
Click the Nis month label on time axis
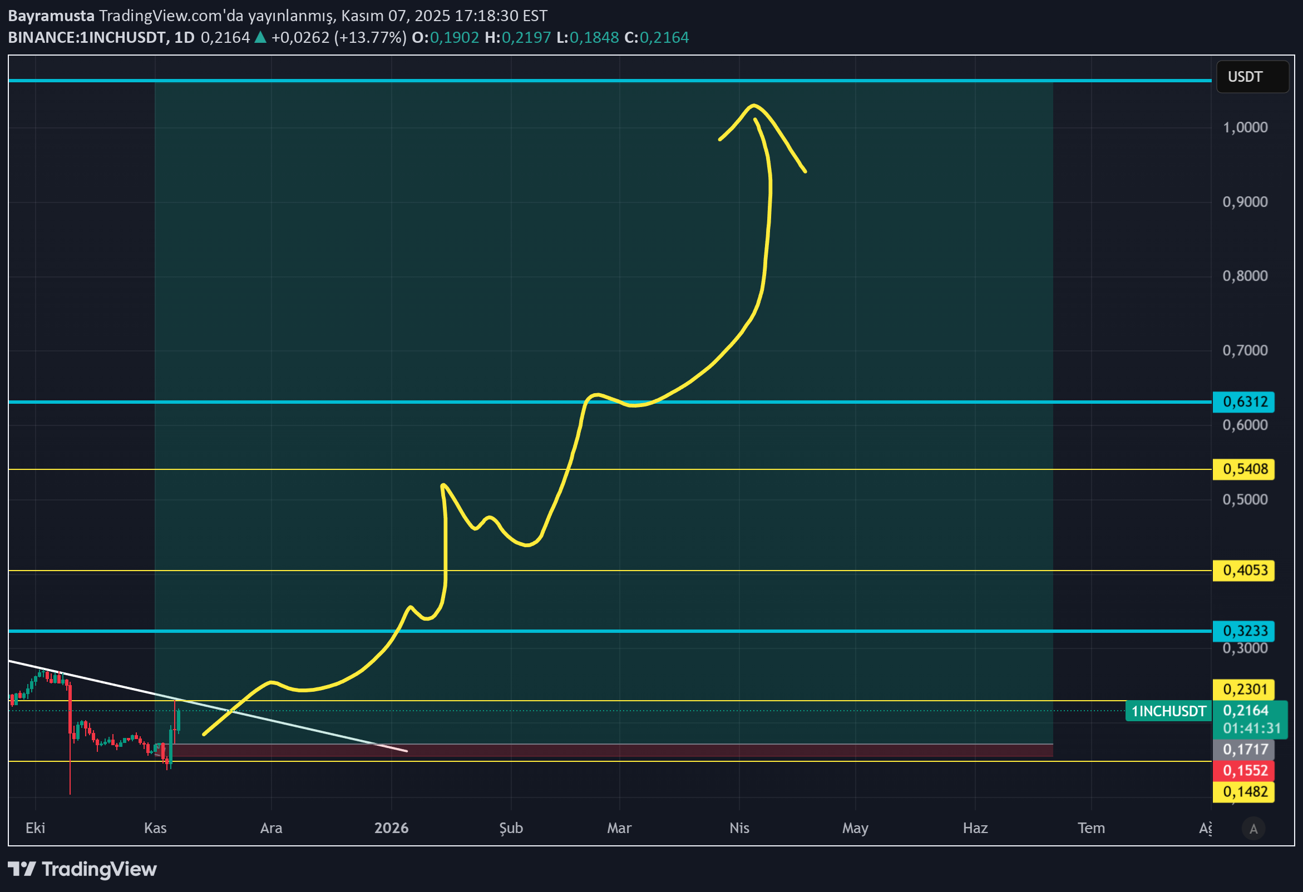point(739,828)
